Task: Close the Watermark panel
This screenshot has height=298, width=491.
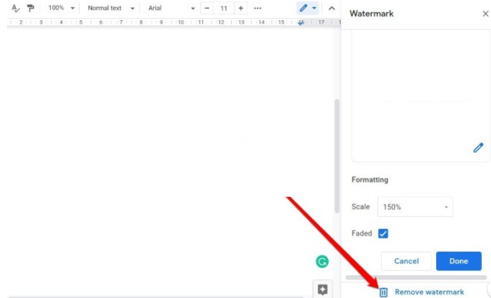Action: pyautogui.click(x=485, y=14)
